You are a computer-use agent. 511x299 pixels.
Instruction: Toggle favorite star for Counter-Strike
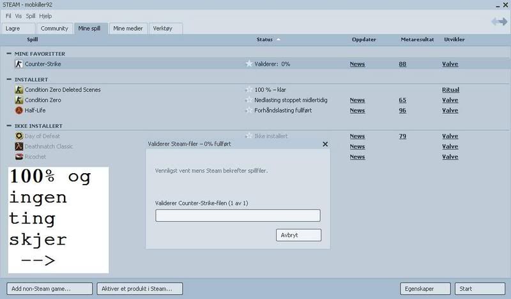pos(248,64)
